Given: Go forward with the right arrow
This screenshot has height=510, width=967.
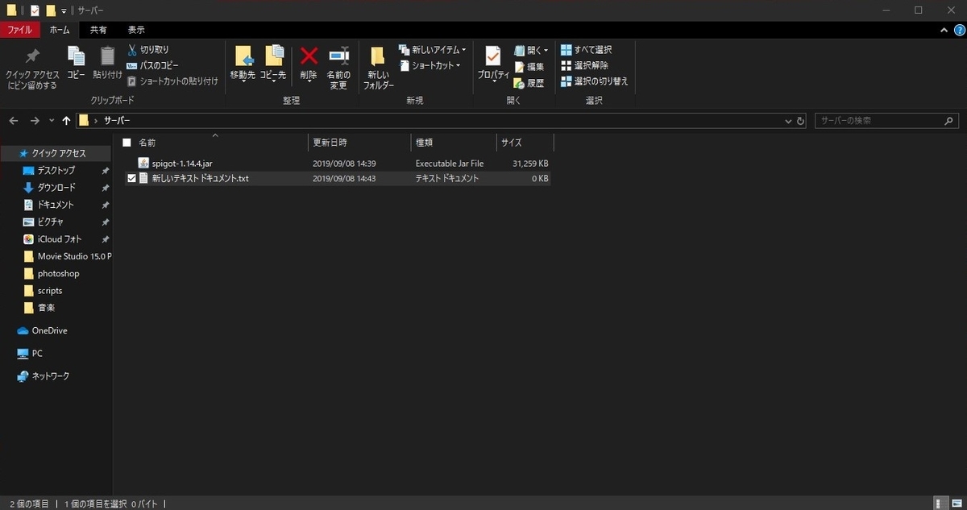Looking at the screenshot, I should (x=34, y=121).
